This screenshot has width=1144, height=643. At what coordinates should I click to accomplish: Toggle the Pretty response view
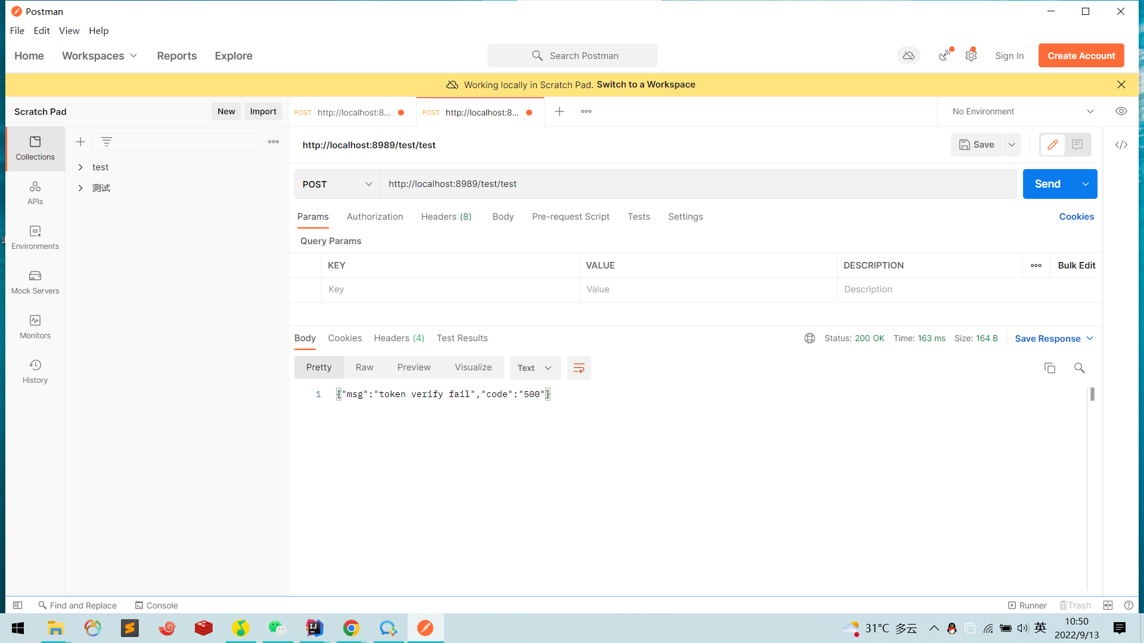(319, 367)
